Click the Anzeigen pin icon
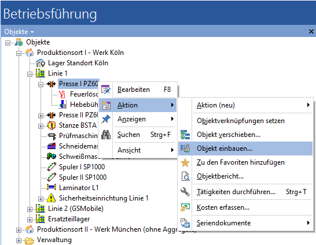 (x=106, y=119)
